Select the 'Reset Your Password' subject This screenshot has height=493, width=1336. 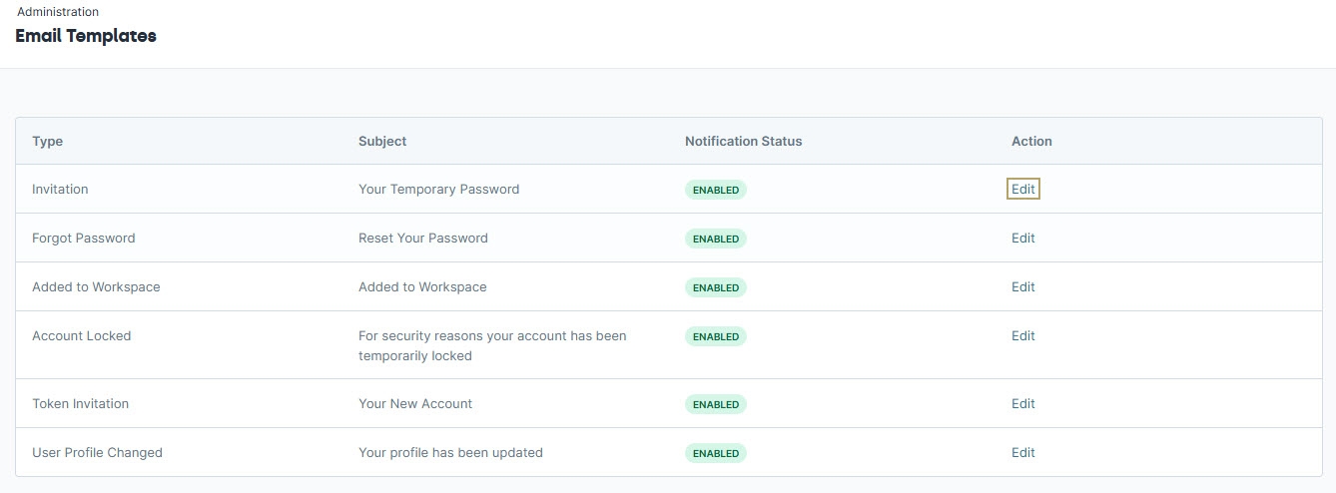(423, 238)
